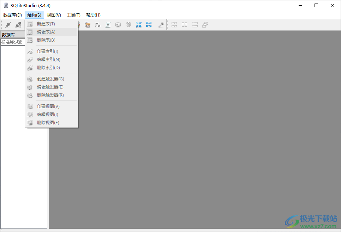Viewport: 341px width, 232px height.
Task: Open the 工具(T) menu
Action: point(73,15)
